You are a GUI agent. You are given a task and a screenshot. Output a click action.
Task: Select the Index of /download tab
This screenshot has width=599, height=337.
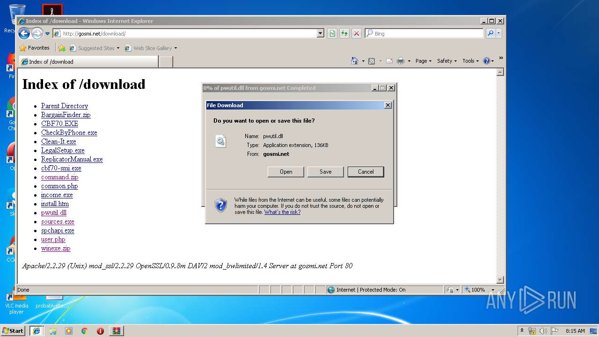(88, 61)
